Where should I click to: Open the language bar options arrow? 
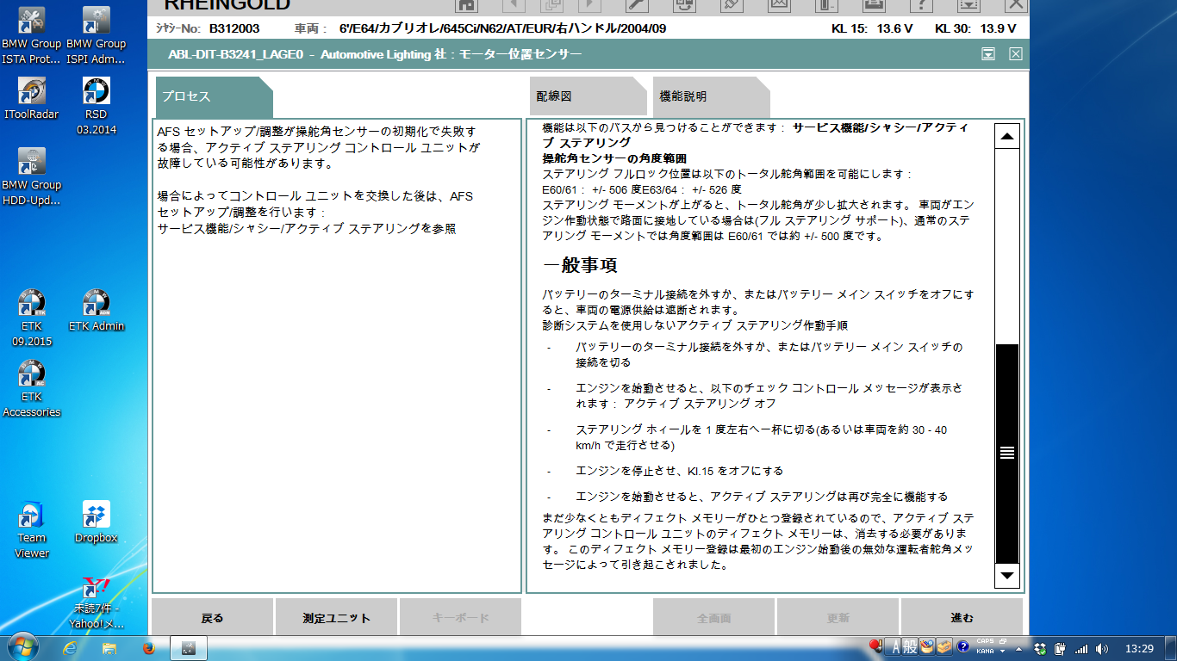coord(1002,652)
